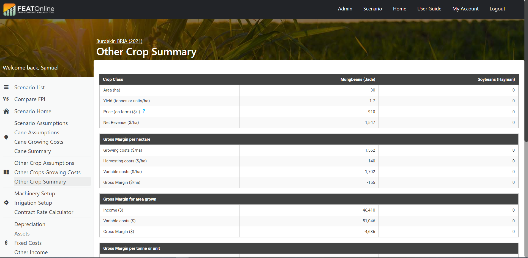
Task: Open the Admin menu
Action: coord(345,9)
